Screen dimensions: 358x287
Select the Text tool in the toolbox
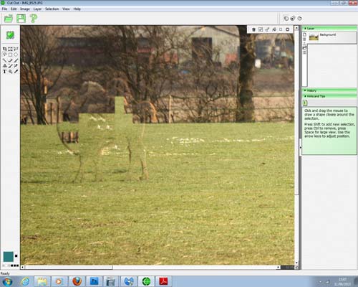(x=4, y=72)
